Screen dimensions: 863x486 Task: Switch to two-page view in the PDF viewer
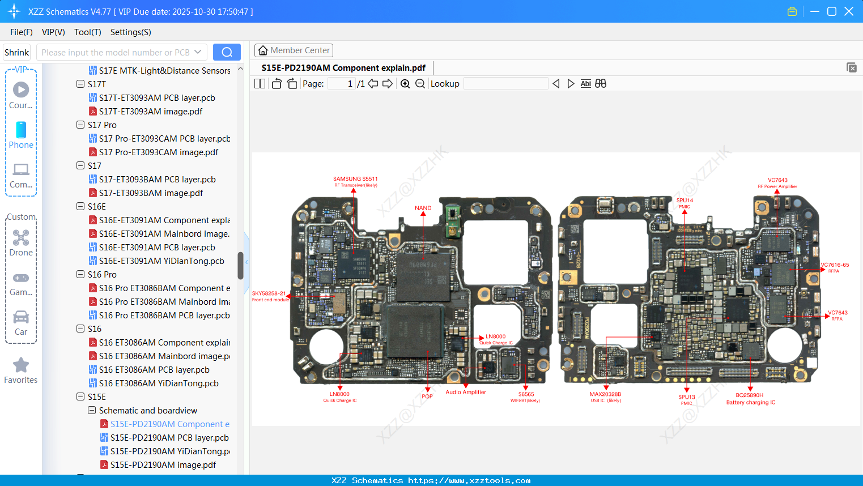[259, 83]
